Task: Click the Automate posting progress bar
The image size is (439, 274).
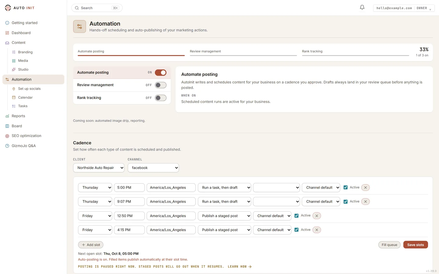Action: (131, 55)
